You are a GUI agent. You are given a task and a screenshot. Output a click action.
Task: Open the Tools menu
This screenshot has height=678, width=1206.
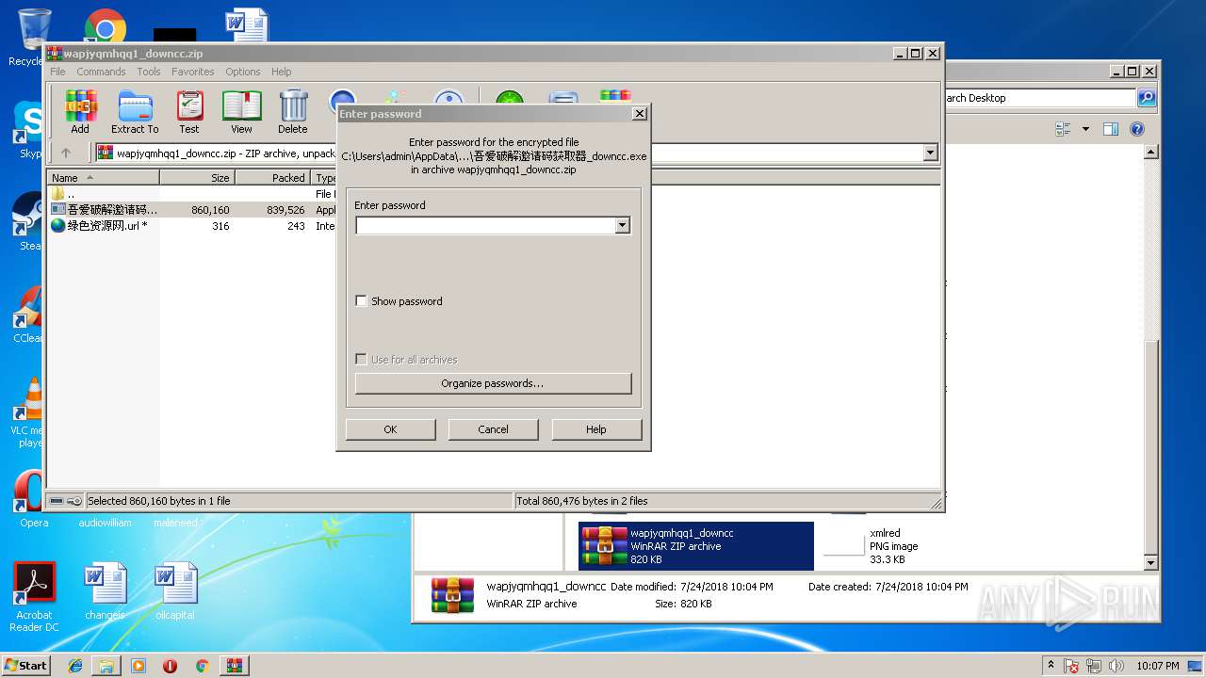click(149, 72)
